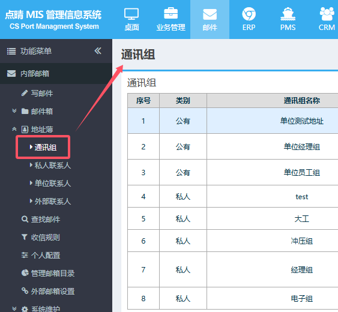This screenshot has width=338, height=312.
Task: Click the 功能菜单 list icon
Action: click(x=11, y=51)
